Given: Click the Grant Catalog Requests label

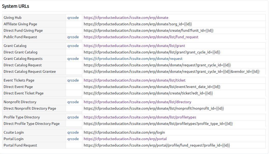Looking at the screenshot, I should (x=23, y=59).
